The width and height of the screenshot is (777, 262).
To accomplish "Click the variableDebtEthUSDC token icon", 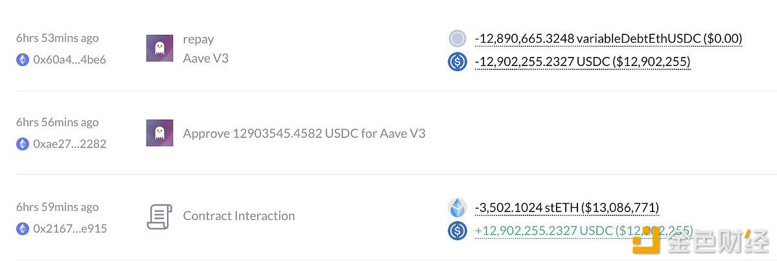I will click(x=458, y=39).
